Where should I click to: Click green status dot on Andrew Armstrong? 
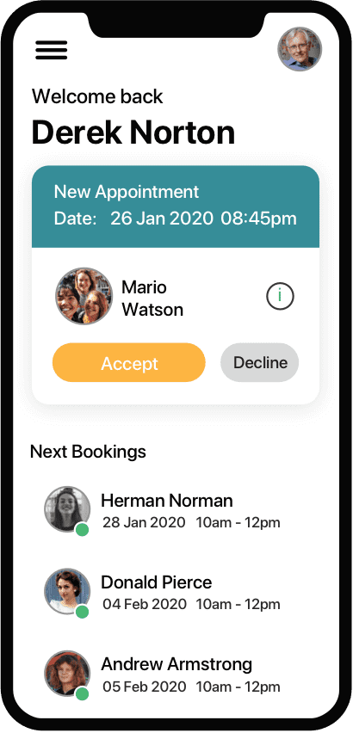(x=83, y=693)
